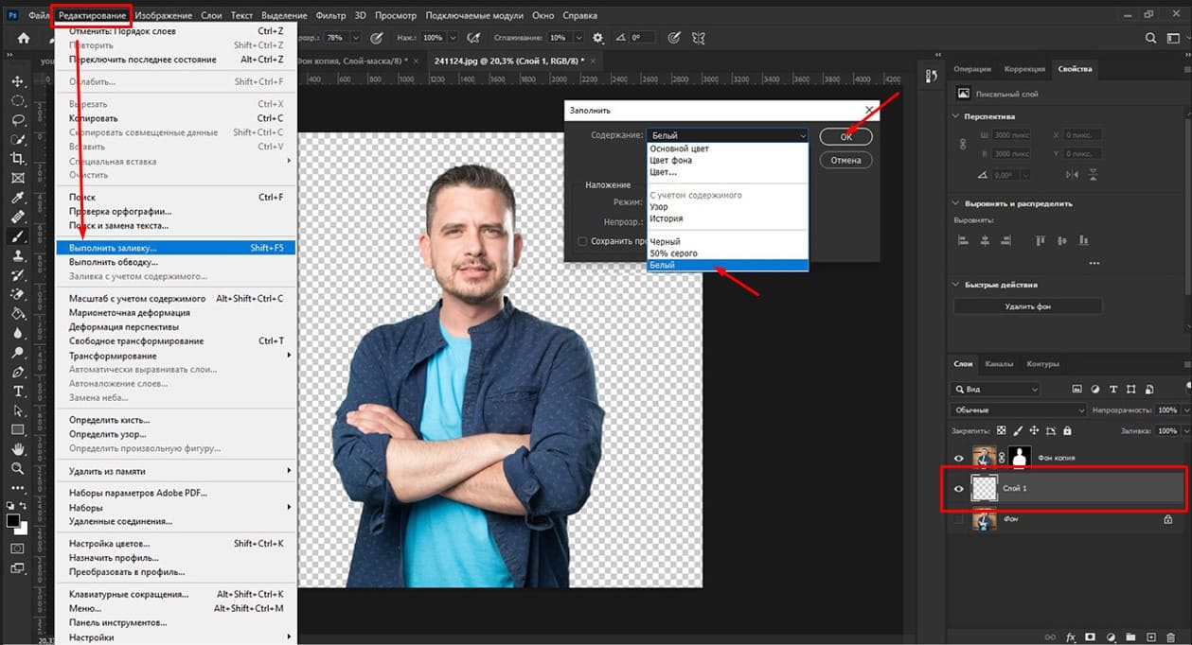Hide the Фон копия layer
The height and width of the screenshot is (645, 1192).
pyautogui.click(x=958, y=458)
